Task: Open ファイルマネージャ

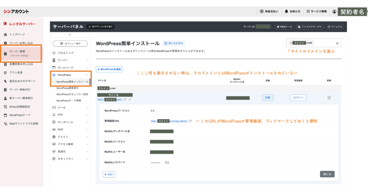Action: point(309,27)
